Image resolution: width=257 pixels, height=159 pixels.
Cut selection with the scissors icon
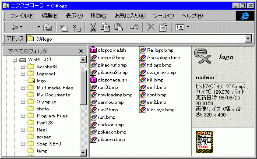tap(93, 27)
